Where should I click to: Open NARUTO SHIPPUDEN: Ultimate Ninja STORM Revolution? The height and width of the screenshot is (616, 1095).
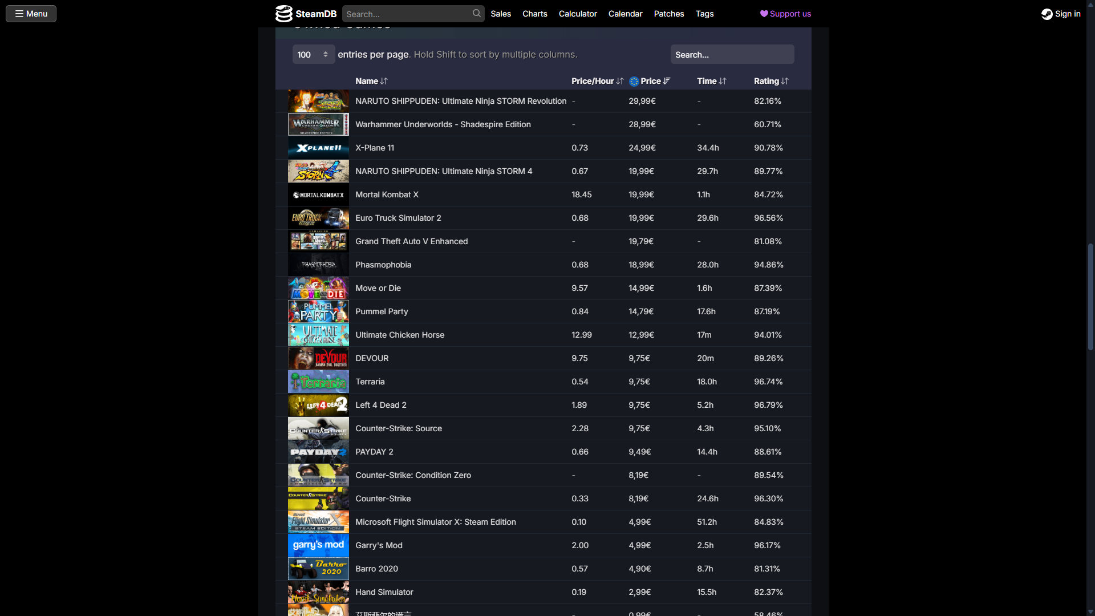[x=461, y=101]
